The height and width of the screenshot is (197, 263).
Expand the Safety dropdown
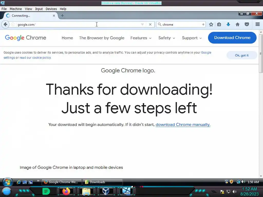167,38
